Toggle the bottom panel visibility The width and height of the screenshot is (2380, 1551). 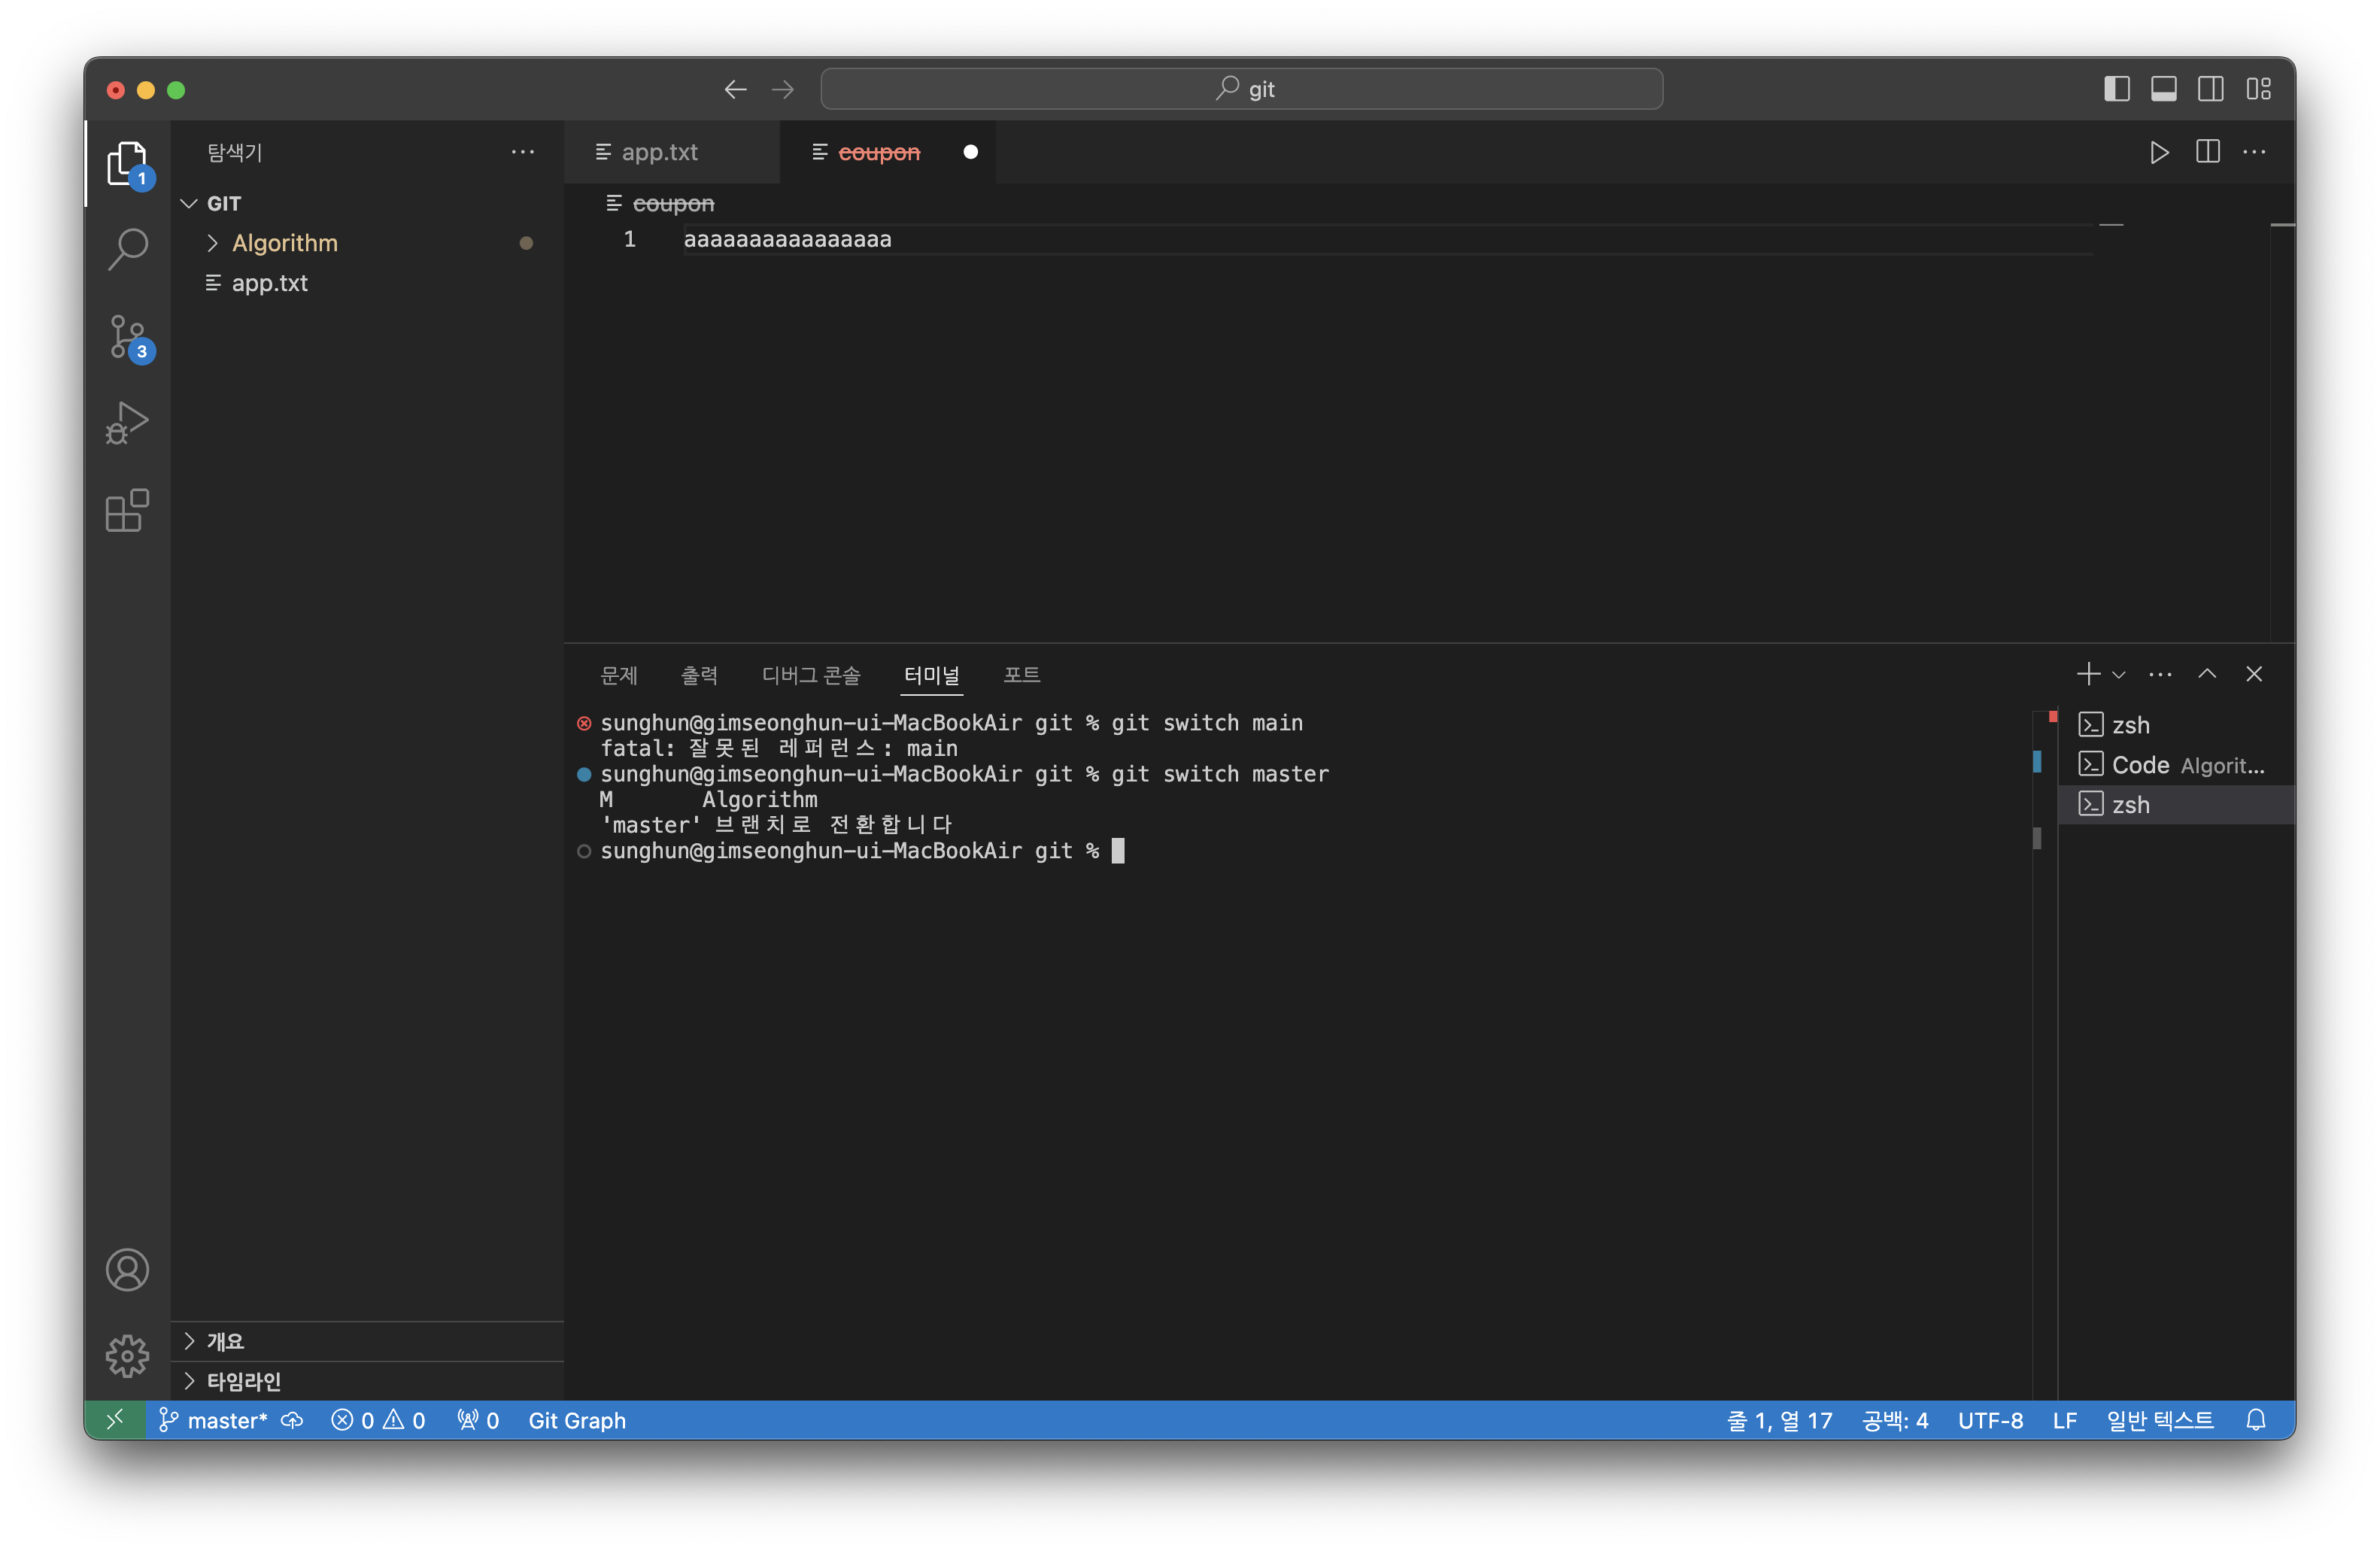[x=2163, y=89]
